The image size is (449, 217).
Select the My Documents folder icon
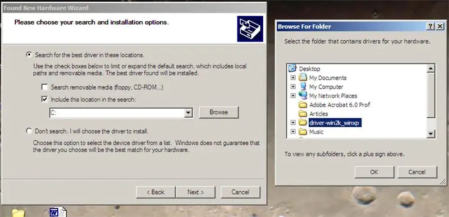click(x=303, y=78)
